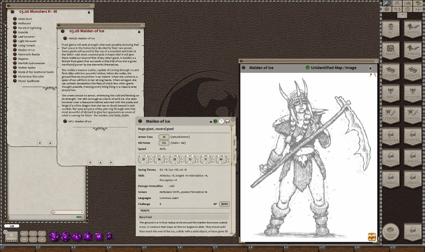Roll the purple d20 from the dice tray

pyautogui.click(x=54, y=236)
